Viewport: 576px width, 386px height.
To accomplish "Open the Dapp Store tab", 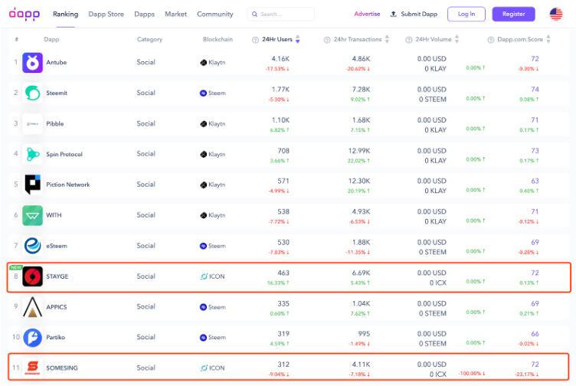I will [106, 14].
